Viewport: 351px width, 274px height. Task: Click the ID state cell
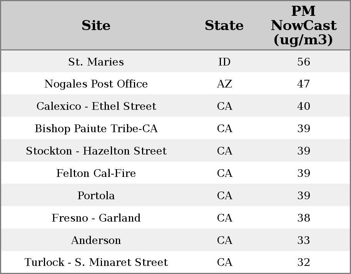coord(224,62)
